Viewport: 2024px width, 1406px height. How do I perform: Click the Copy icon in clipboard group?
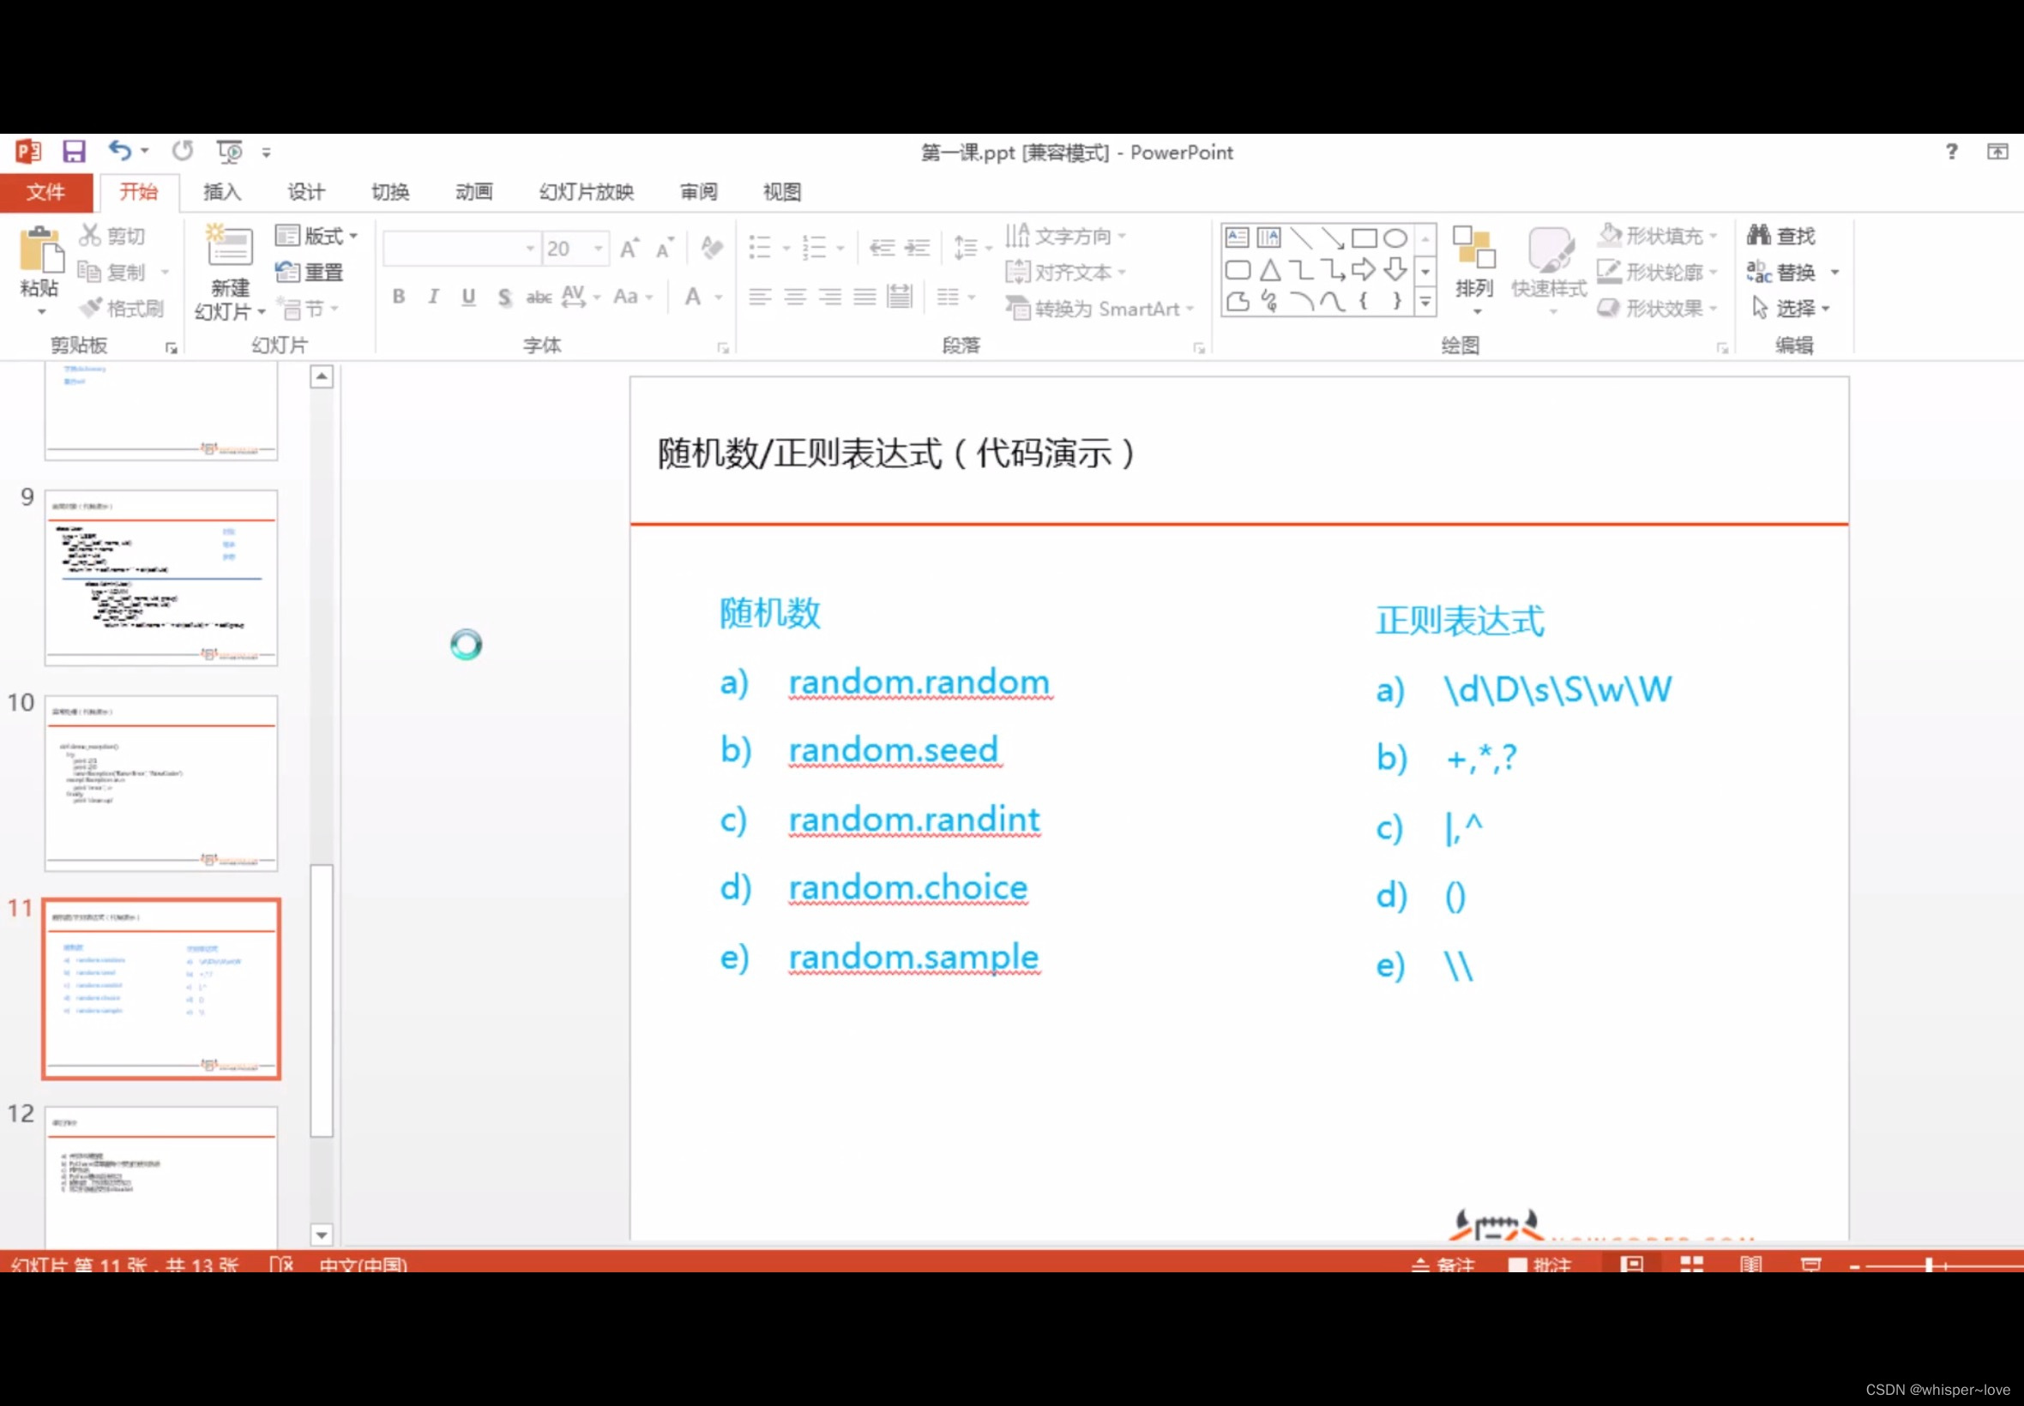tap(90, 271)
